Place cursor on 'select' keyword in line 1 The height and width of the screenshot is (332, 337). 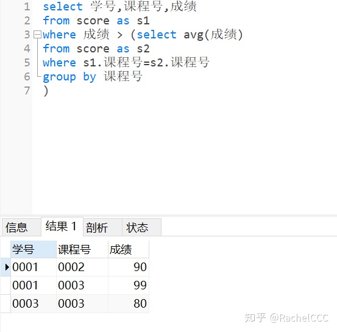pyautogui.click(x=63, y=7)
